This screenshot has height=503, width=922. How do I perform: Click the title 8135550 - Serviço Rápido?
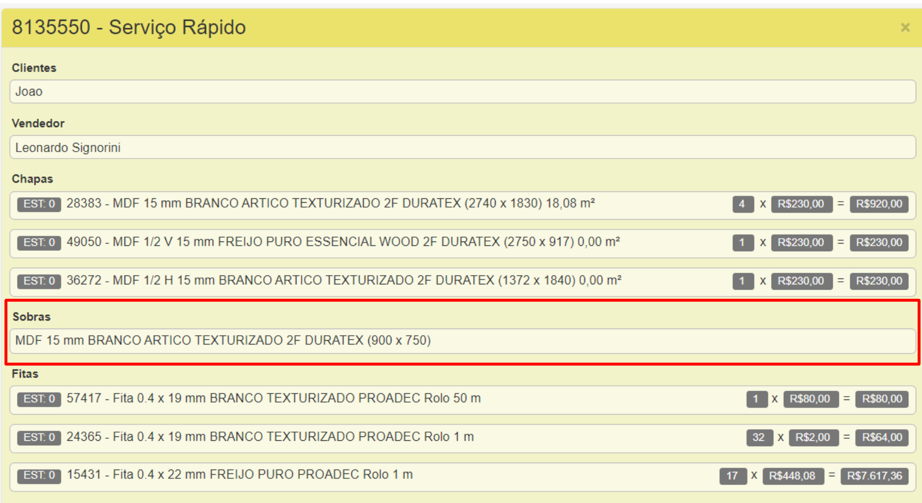click(129, 27)
